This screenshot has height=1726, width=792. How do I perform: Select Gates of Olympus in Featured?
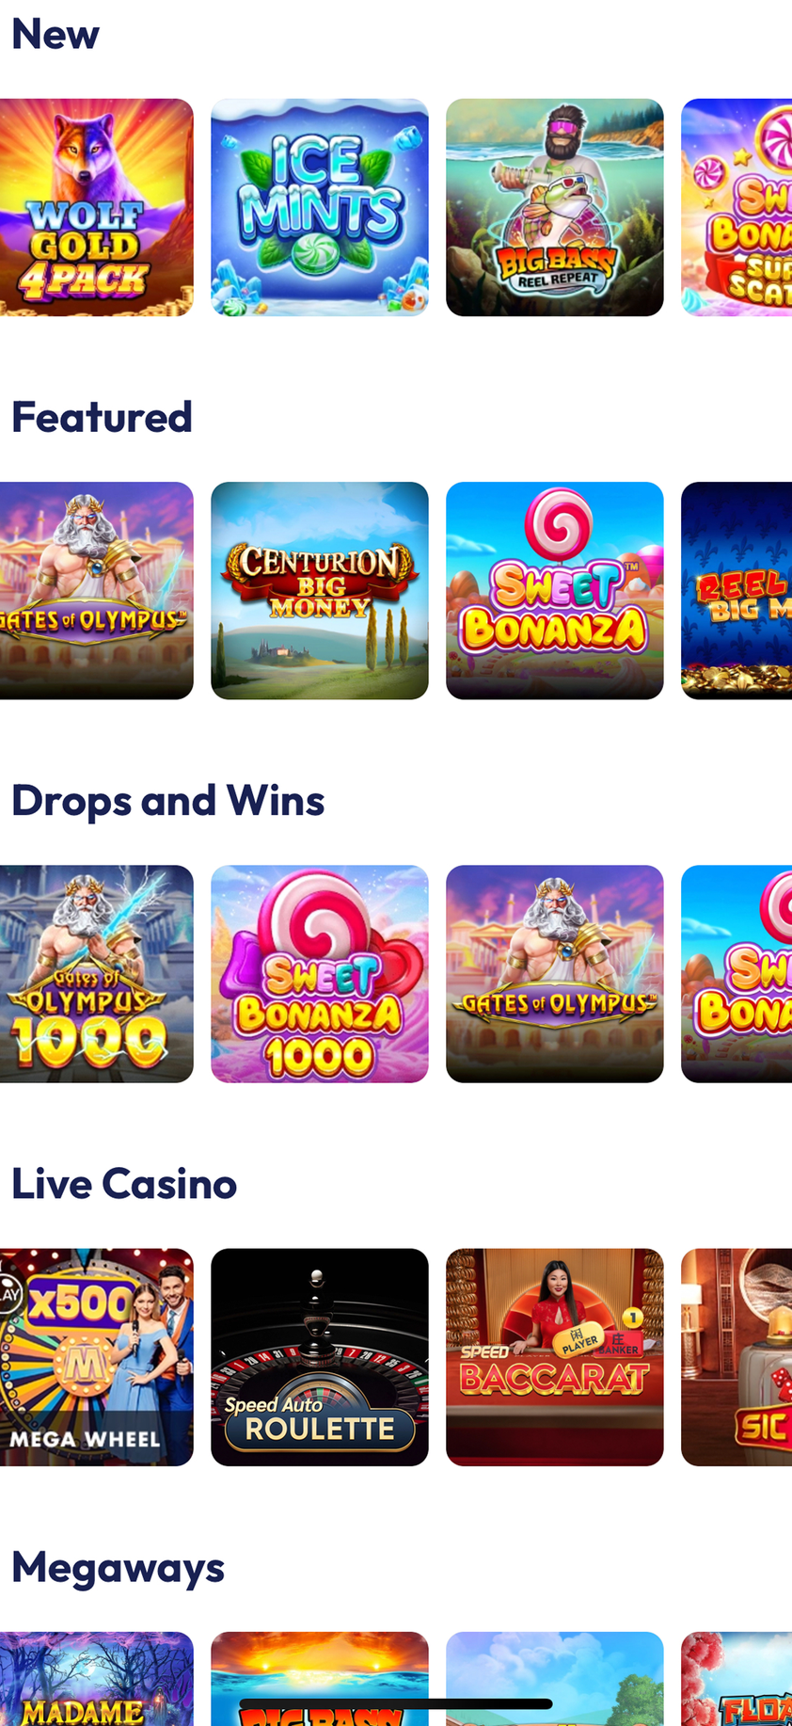[97, 591]
